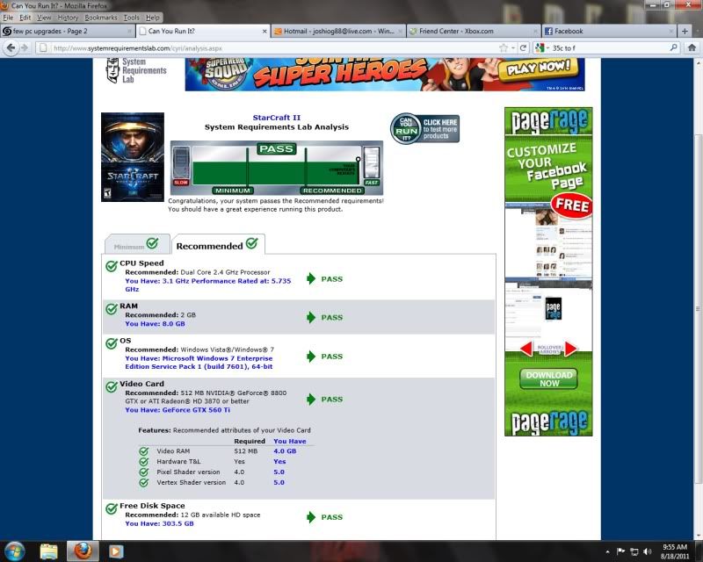Switch to the Facebook browser tab
The width and height of the screenshot is (703, 562).
[x=609, y=31]
